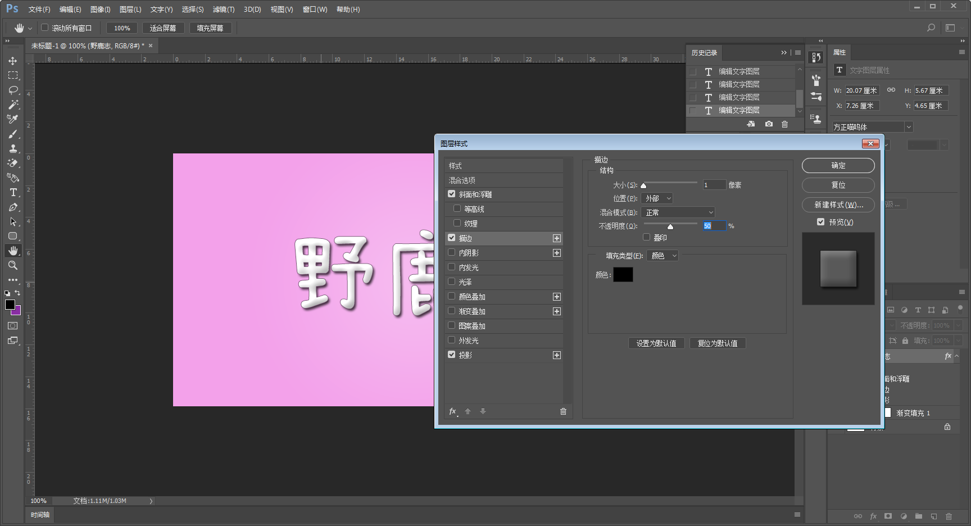This screenshot has width=971, height=526.
Task: Expand status bar info arrow
Action: (151, 501)
